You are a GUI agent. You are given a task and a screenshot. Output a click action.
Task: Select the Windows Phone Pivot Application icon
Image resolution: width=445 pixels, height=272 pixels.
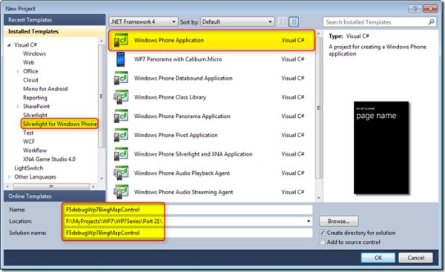point(121,136)
